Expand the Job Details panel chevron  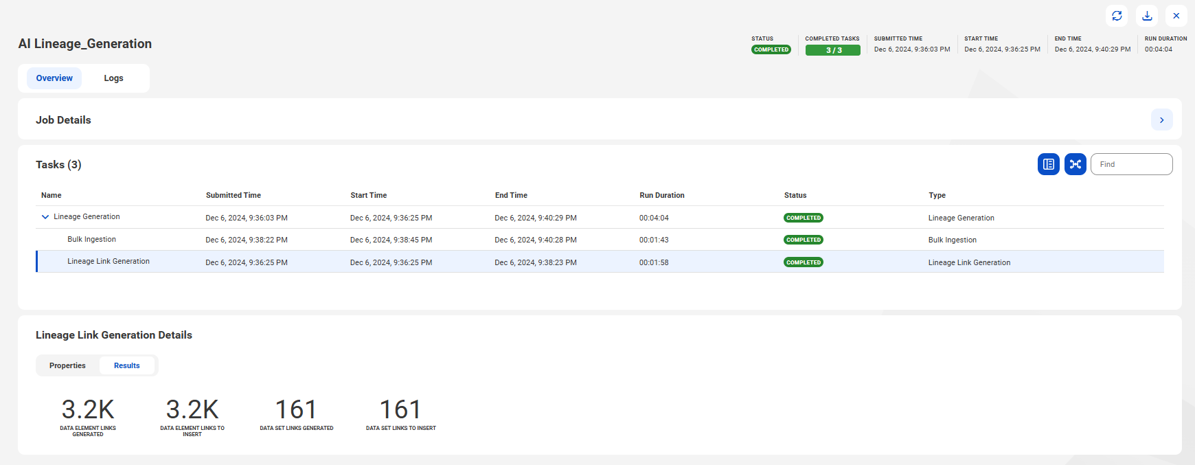pyautogui.click(x=1161, y=120)
